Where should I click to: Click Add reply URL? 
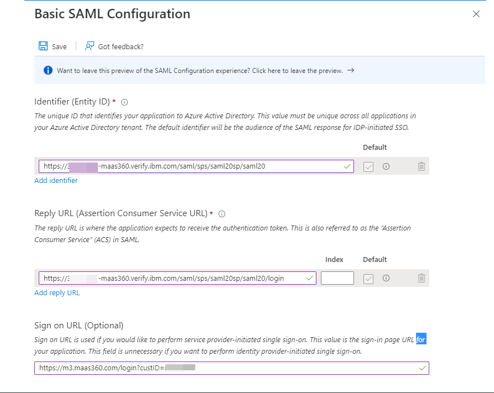pos(57,292)
